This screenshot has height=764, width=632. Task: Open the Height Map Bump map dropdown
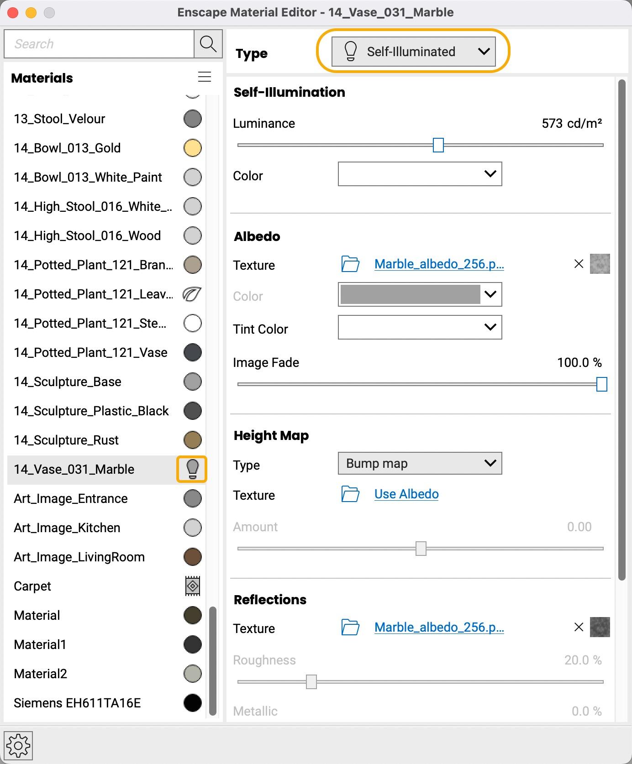[x=420, y=464]
